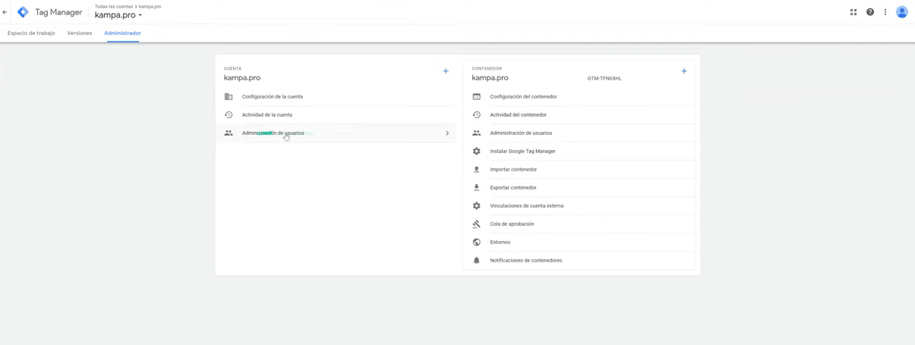915x345 pixels.
Task: Click Todas las cuentas breadcrumb link
Action: pos(114,6)
